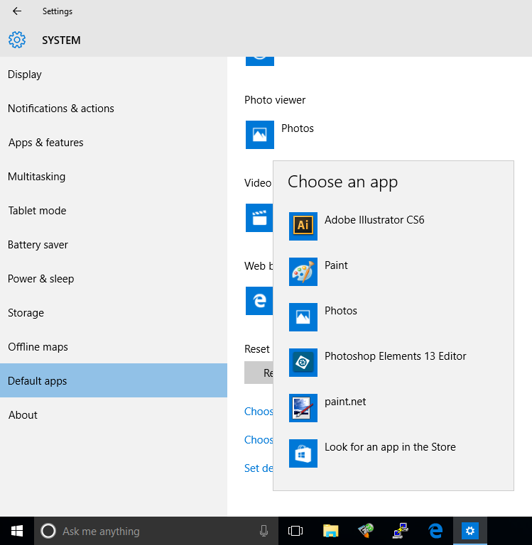This screenshot has height=545, width=532.
Task: Choose Adobe Illustrator CS6 label
Action: 374,220
